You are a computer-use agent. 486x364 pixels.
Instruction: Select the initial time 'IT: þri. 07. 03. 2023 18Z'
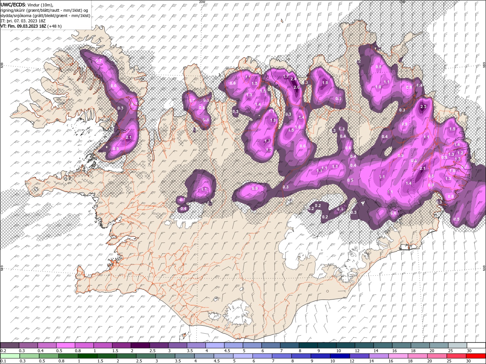point(23,21)
